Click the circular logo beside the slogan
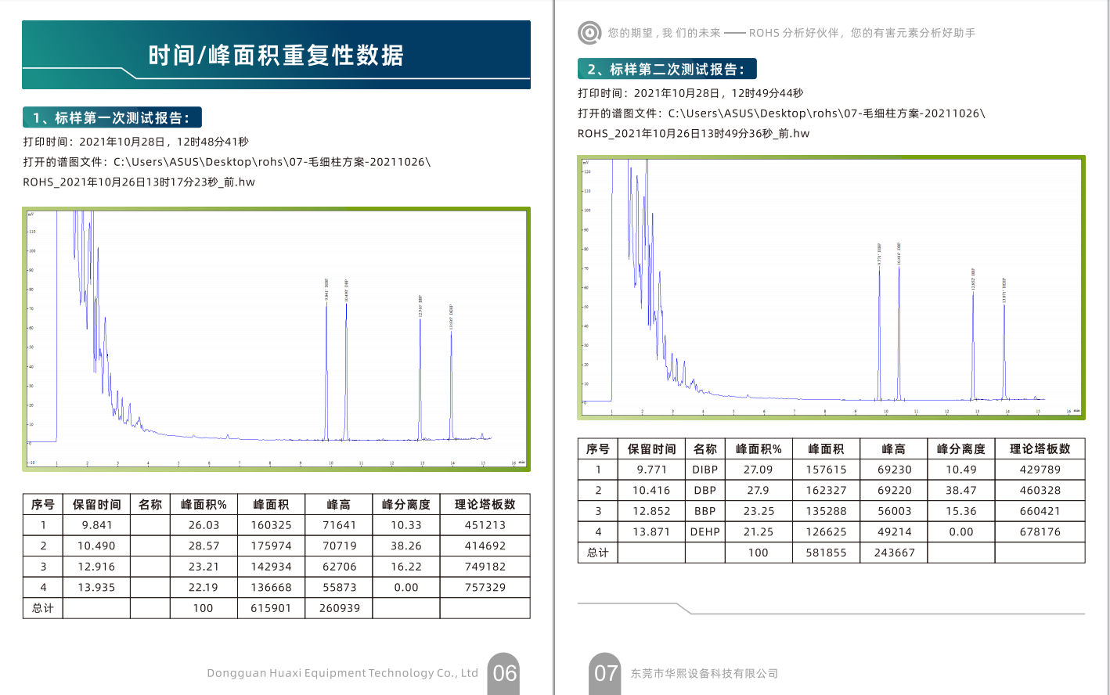This screenshot has height=695, width=1110. tap(589, 33)
